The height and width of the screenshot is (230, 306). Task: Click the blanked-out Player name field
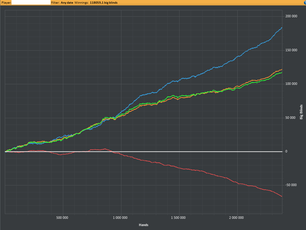[31, 2]
